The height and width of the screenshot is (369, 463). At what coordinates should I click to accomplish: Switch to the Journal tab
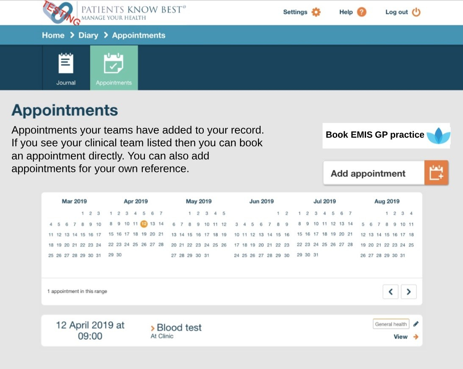click(x=66, y=68)
